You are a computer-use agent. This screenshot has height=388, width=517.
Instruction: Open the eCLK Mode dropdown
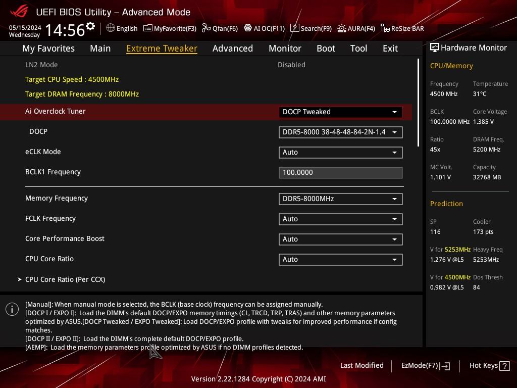tap(341, 153)
